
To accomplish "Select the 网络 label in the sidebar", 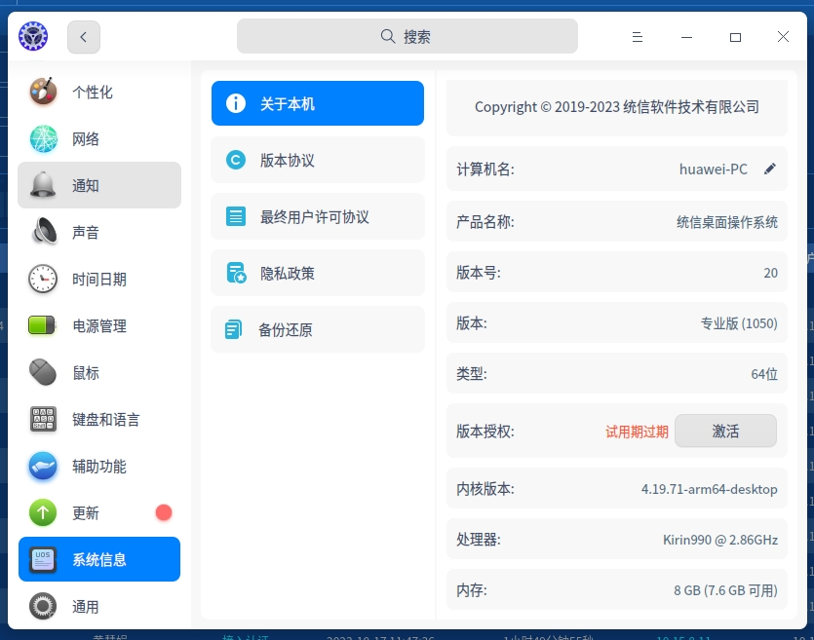I will click(86, 139).
